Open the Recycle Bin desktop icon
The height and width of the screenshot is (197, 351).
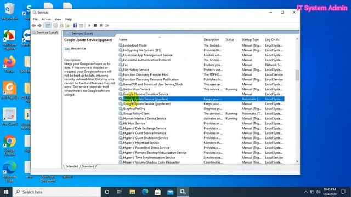coord(9,11)
